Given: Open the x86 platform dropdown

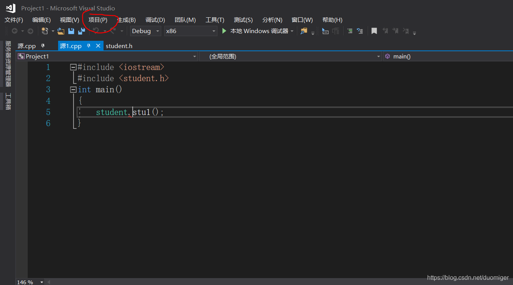Looking at the screenshot, I should [190, 31].
